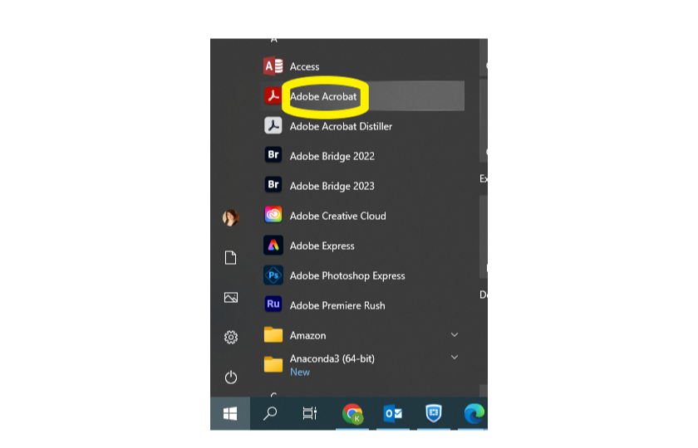
Task: Click the 'New' tag under Anaconda3
Action: tap(300, 372)
